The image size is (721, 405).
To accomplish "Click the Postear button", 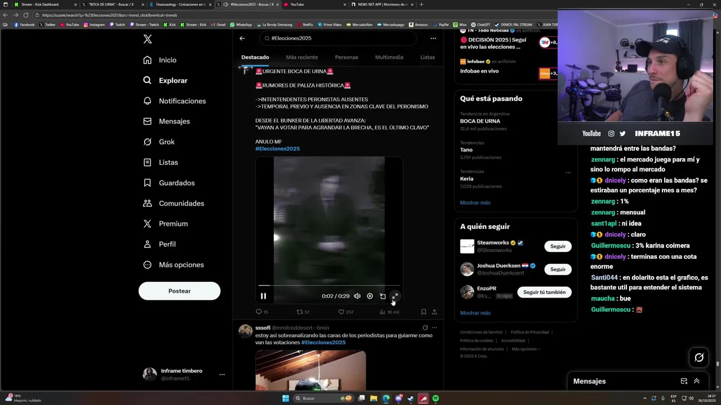I will tap(179, 291).
